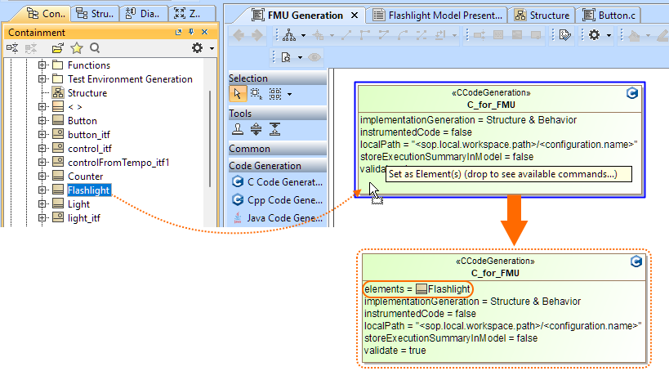Open the Structure diagram tab
The image size is (669, 371).
tap(542, 16)
